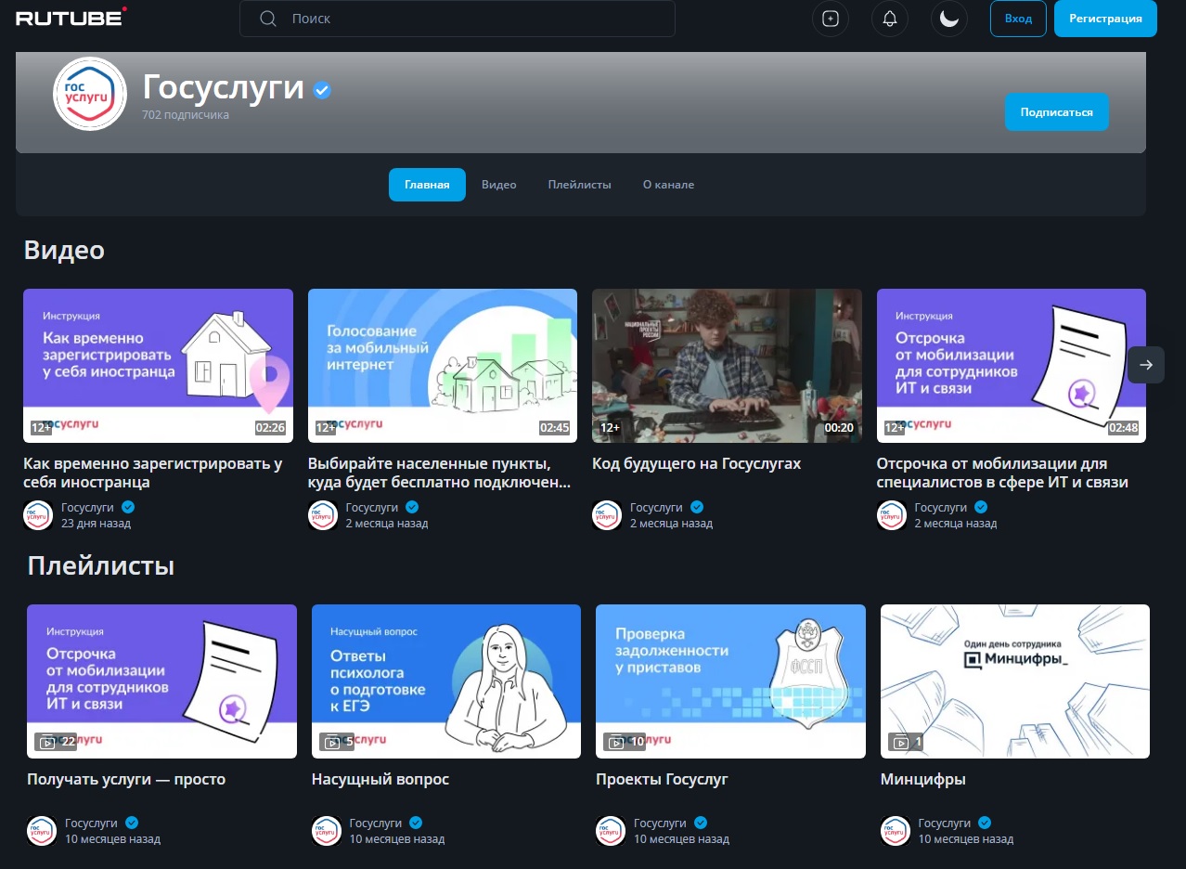This screenshot has height=869, width=1186.
Task: Open playlist title 'Проекты Госуслуг'
Action: [x=662, y=779]
